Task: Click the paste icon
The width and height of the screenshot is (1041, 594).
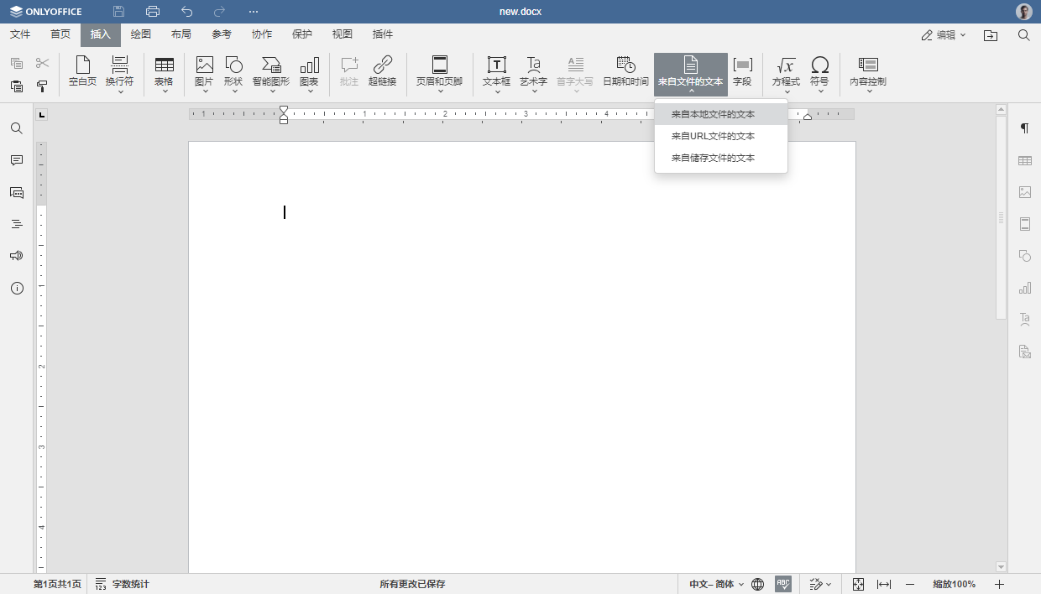Action: click(17, 86)
